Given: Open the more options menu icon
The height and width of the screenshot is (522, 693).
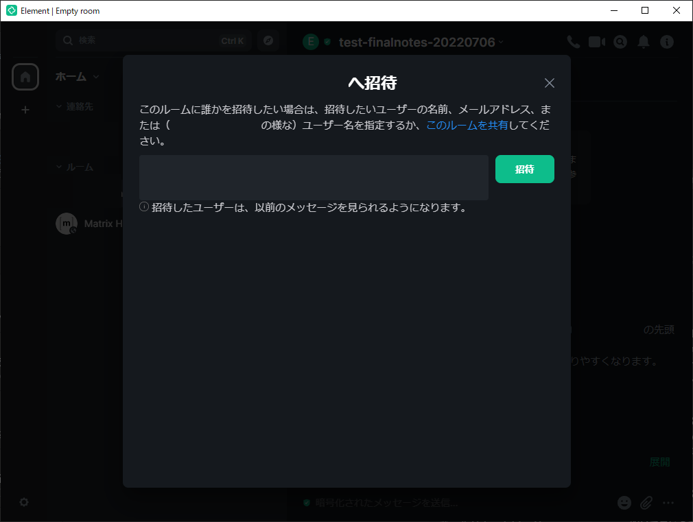Looking at the screenshot, I should [x=669, y=503].
